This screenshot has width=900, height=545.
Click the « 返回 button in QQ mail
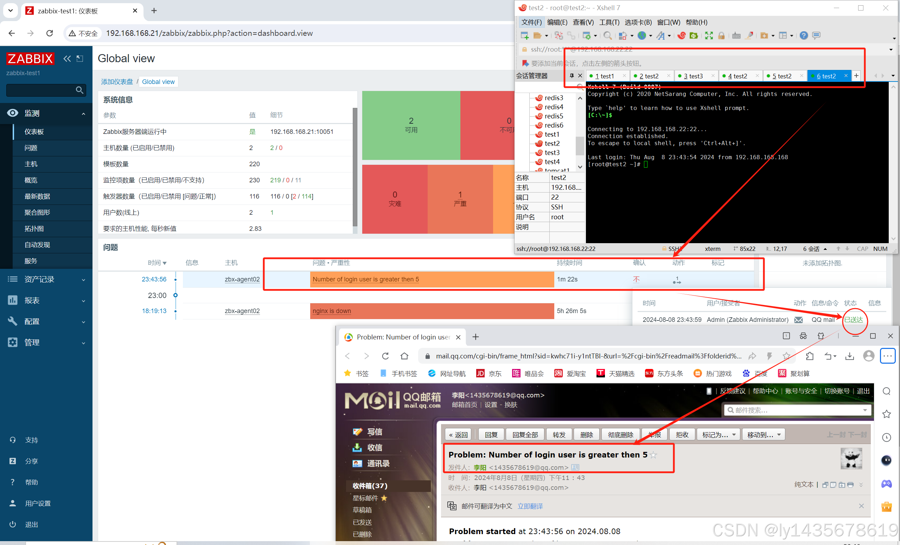458,435
